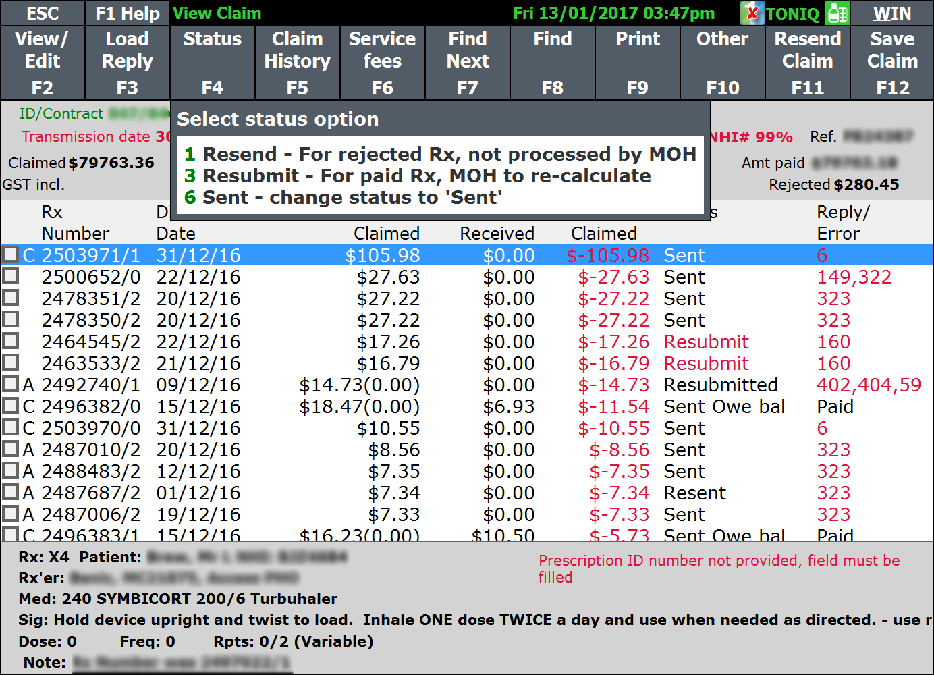Screen dimensions: 934x675
Task: Select option 6 change status to Sent
Action: click(343, 197)
